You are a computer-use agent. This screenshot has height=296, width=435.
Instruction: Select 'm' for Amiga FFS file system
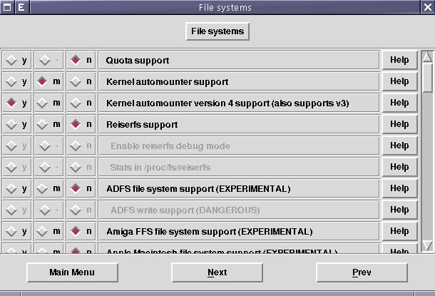pyautogui.click(x=43, y=232)
